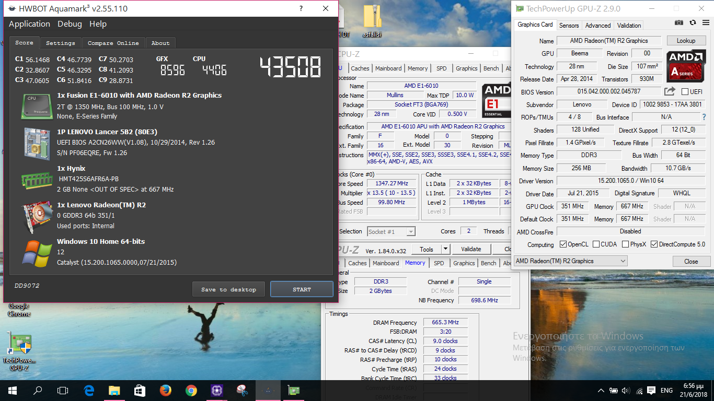Click the GPU-Z refresh icon
Image resolution: width=714 pixels, height=401 pixels.
coord(693,22)
